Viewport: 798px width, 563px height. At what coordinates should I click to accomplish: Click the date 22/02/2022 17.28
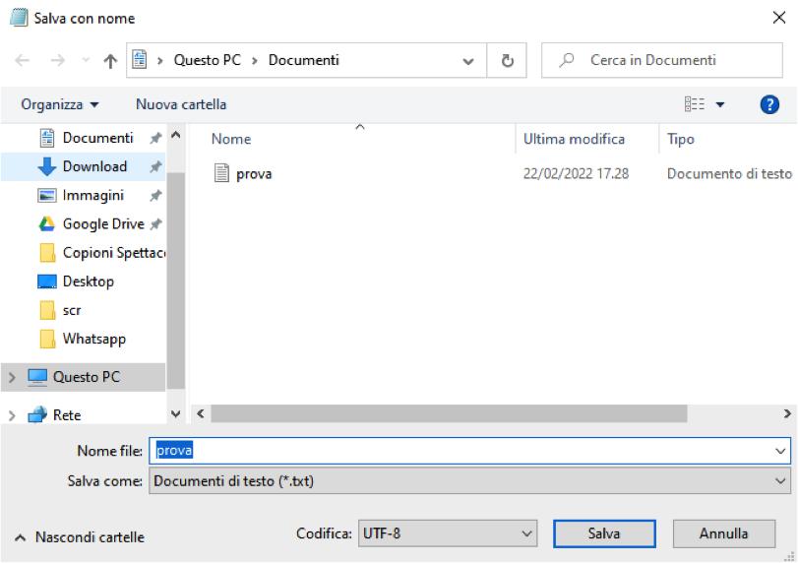tap(576, 174)
